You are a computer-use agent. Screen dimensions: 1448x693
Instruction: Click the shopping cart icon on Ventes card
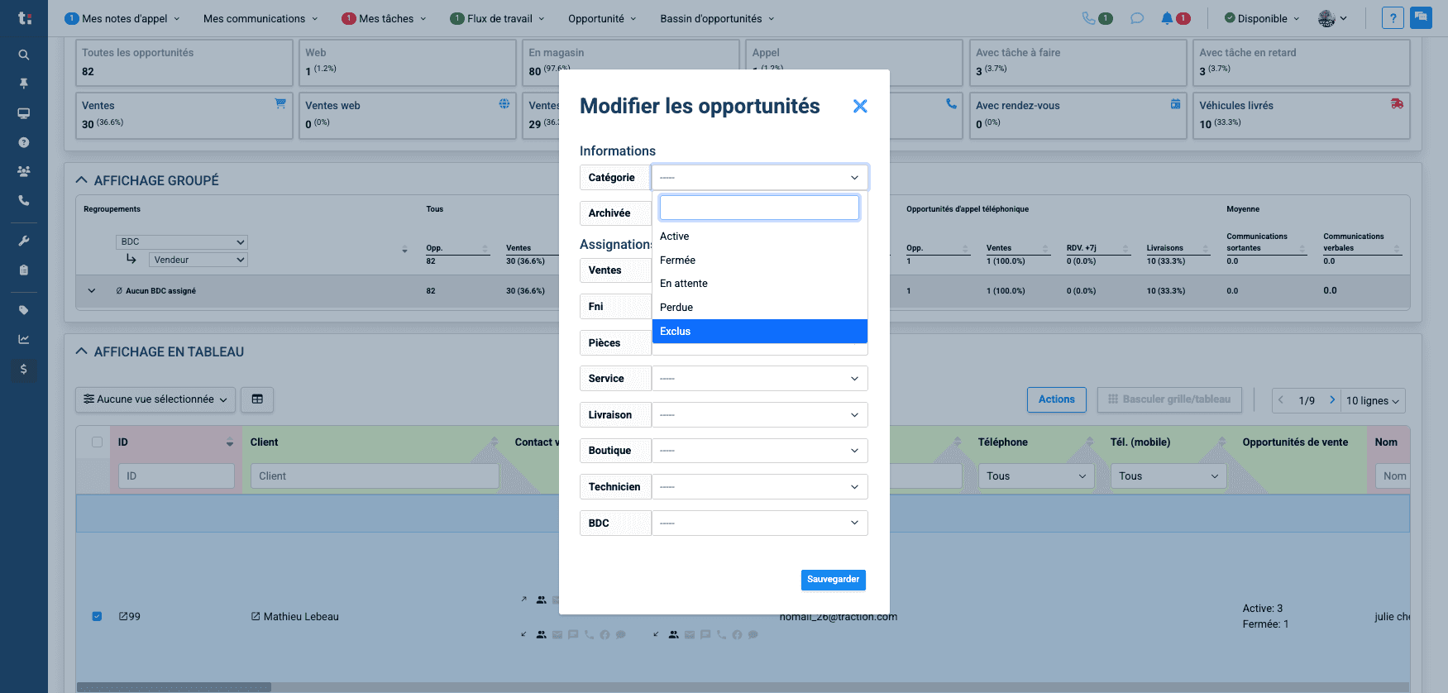tap(280, 103)
